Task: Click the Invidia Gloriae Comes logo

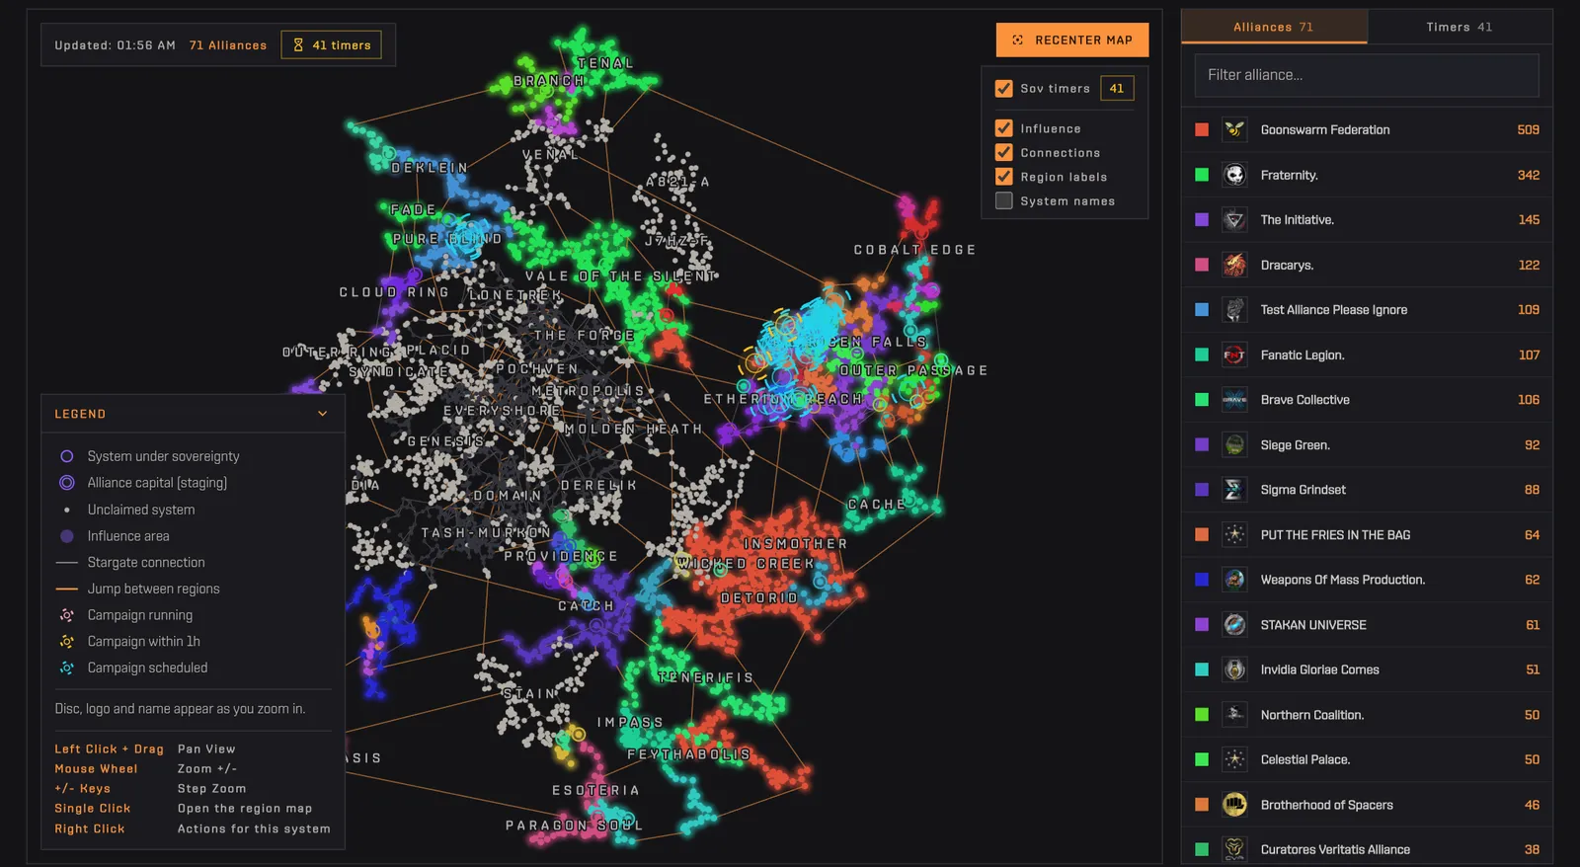Action: coord(1234,670)
